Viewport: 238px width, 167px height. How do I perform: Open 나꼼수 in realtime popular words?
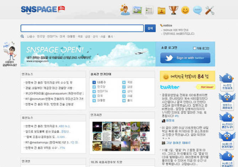pyautogui.click(x=101, y=82)
